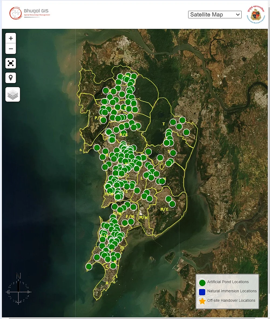This screenshot has width=270, height=319.
Task: Open the map layers stack button
Action: point(13,94)
